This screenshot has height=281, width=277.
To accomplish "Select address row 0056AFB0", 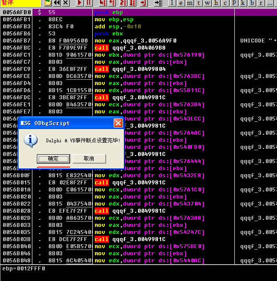I will [x=16, y=12].
